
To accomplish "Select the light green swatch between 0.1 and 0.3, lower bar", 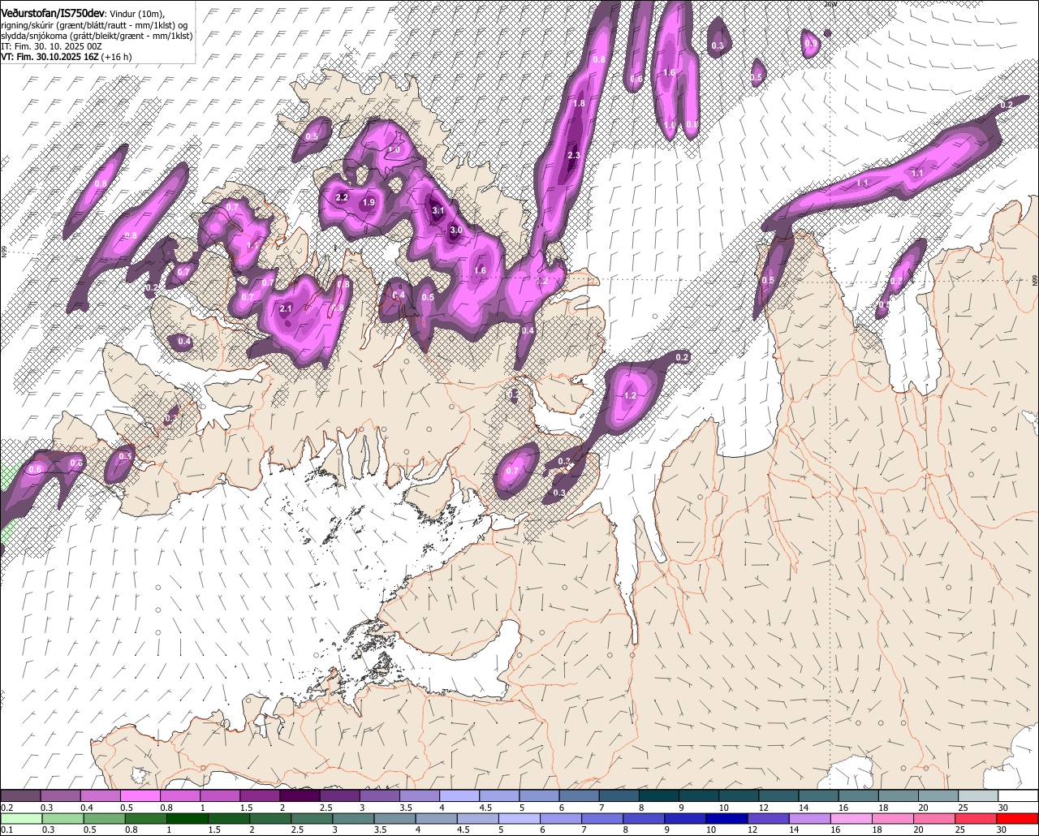I will (x=20, y=818).
